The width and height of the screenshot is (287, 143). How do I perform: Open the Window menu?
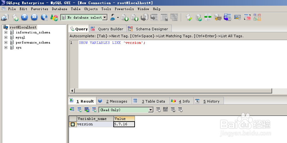coord(143,9)
